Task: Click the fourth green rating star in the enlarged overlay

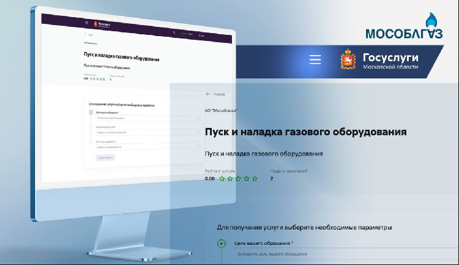Action: (x=247, y=179)
